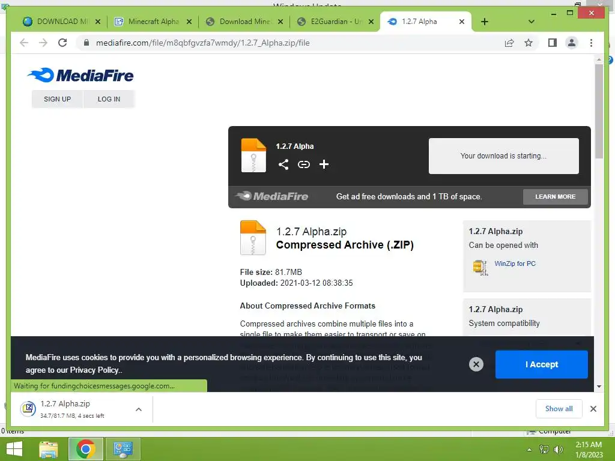Click Chrome icon in taskbar
This screenshot has width=615, height=461.
point(86,449)
